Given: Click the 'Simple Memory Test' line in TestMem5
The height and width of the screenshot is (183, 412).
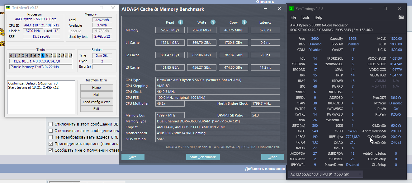Looking at the screenshot, I should point(40,66).
